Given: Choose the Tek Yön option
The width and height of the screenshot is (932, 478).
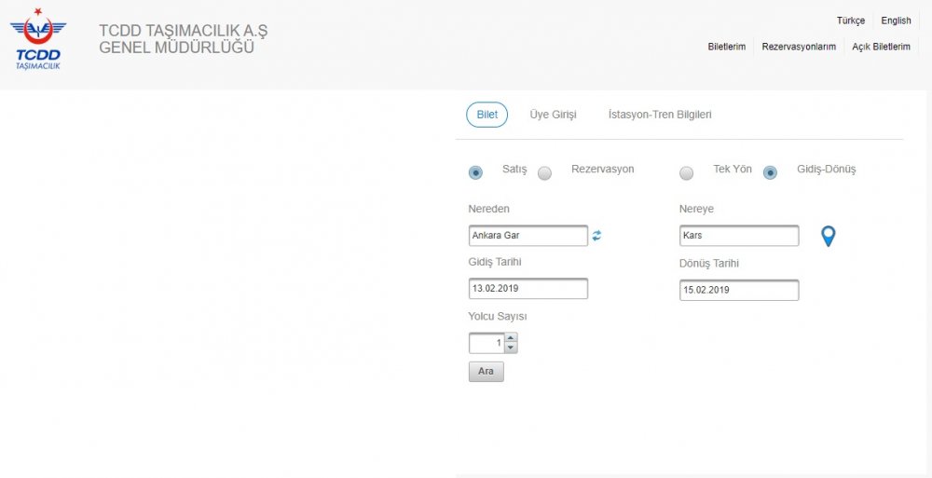Looking at the screenshot, I should coord(687,172).
